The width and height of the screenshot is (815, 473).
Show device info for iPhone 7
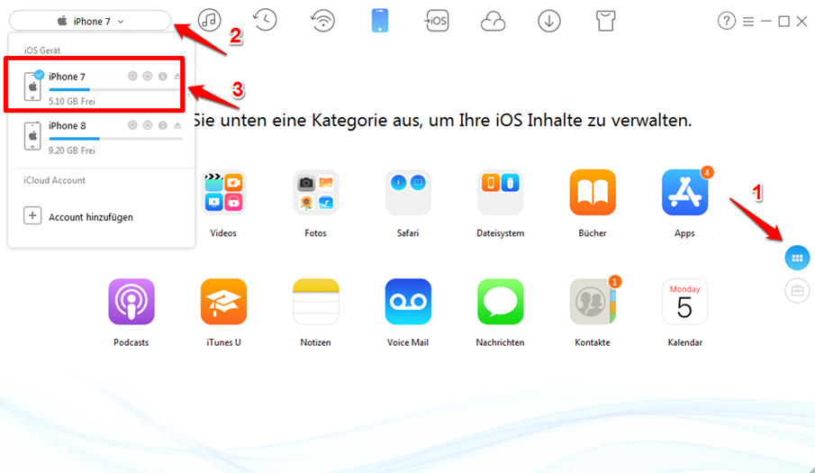click(163, 77)
